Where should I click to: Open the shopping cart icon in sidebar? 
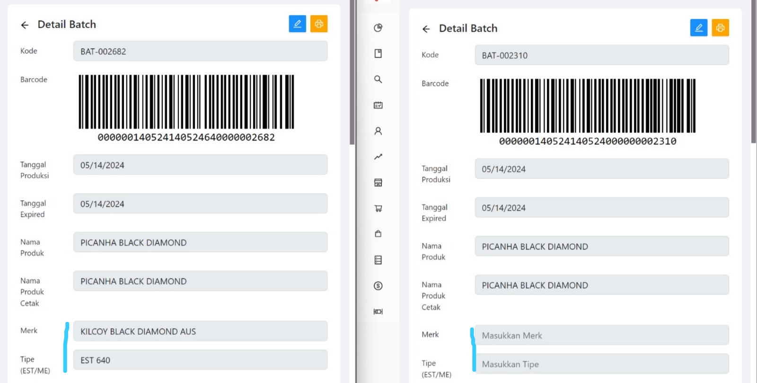[x=378, y=208]
